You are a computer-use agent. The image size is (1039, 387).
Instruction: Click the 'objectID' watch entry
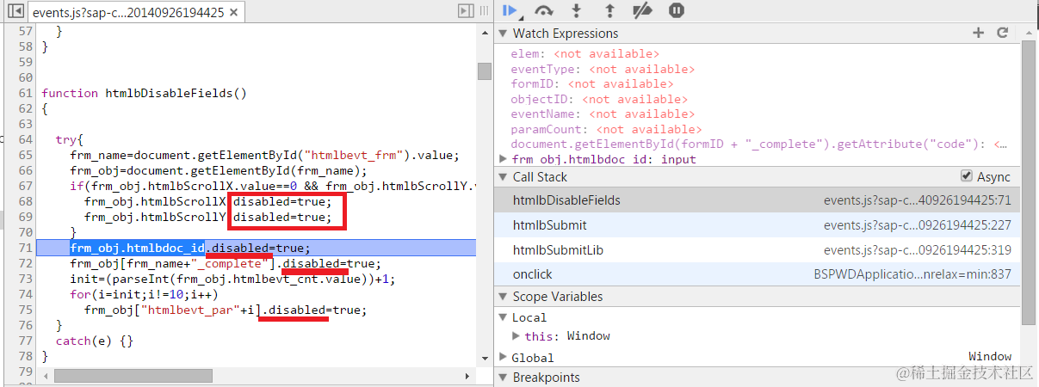(x=599, y=99)
